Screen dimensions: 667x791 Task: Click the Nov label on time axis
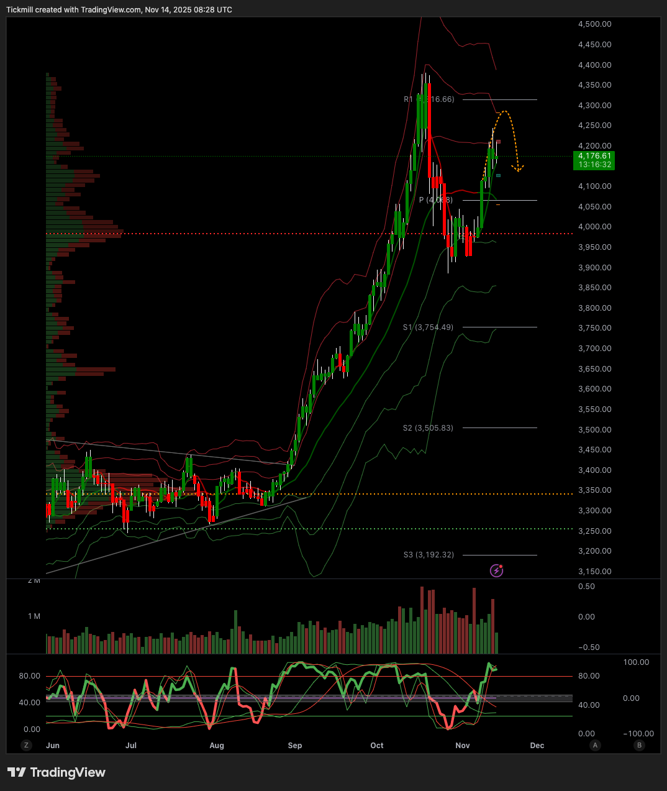tap(463, 745)
